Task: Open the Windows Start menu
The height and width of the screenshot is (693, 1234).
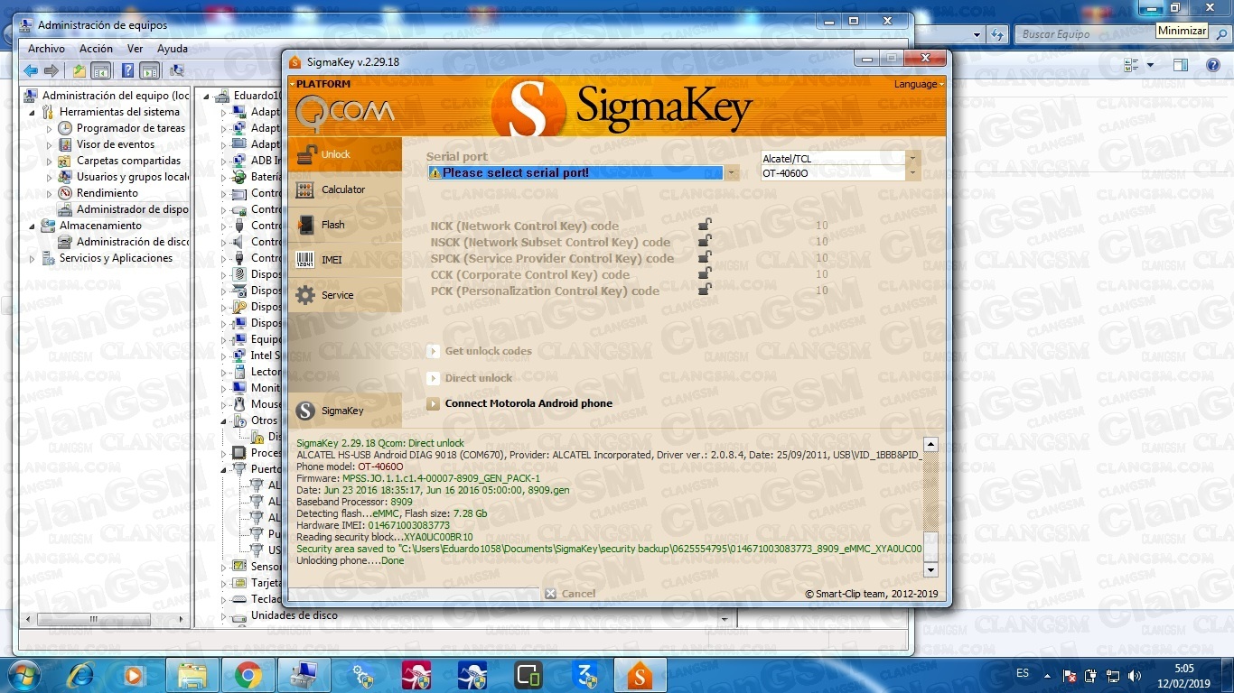Action: point(24,675)
